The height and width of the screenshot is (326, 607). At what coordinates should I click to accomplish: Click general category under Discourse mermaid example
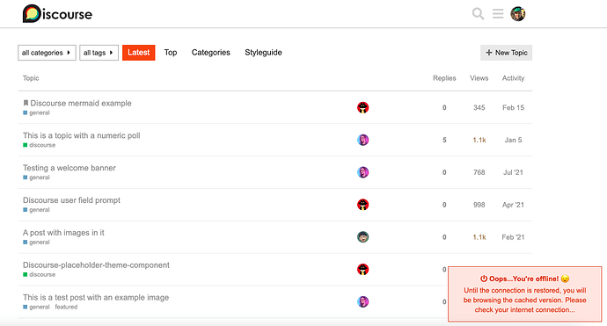[x=36, y=113]
